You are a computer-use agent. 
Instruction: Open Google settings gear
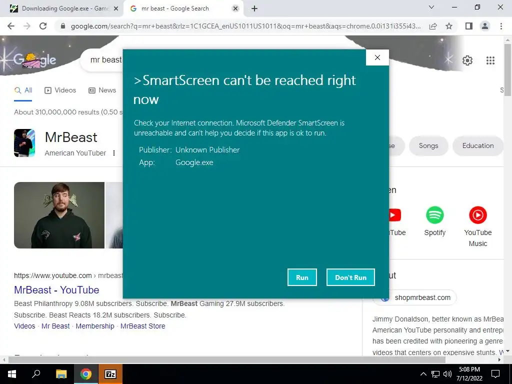(x=467, y=60)
